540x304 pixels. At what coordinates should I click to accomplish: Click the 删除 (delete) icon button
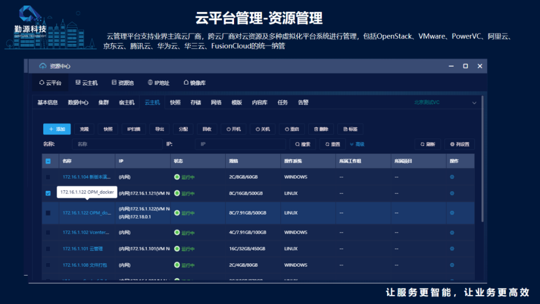coord(319,129)
